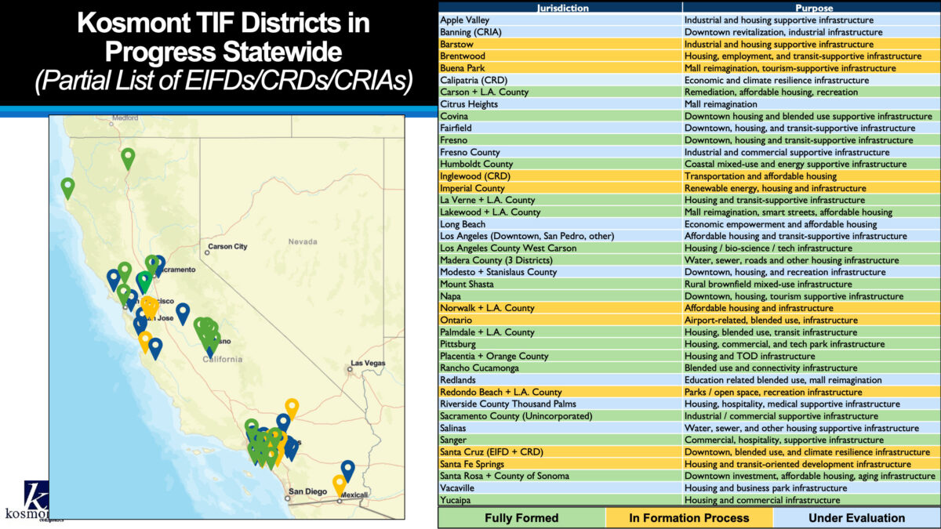The image size is (941, 529).
Task: Click the California map thumbnail
Action: [227, 313]
